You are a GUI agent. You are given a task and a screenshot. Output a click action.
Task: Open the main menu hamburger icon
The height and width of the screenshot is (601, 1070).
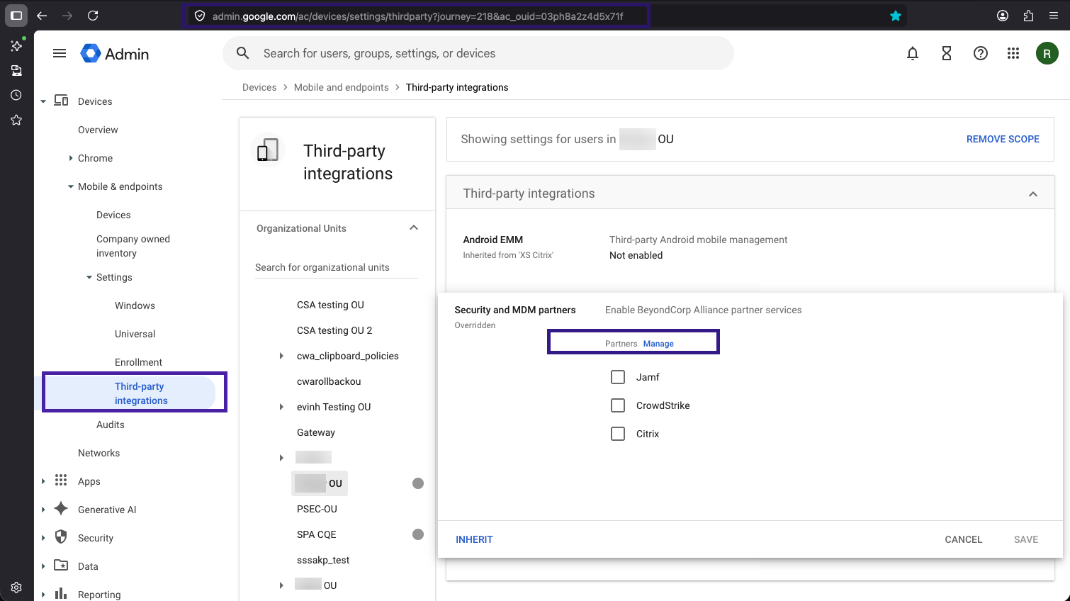tap(60, 53)
